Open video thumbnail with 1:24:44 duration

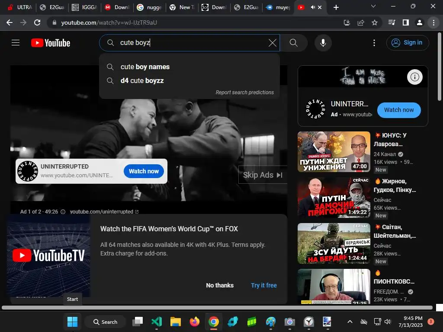coord(334,243)
